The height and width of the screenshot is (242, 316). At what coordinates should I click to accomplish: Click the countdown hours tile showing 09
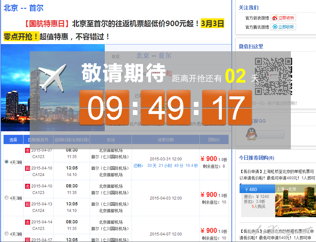tap(104, 107)
